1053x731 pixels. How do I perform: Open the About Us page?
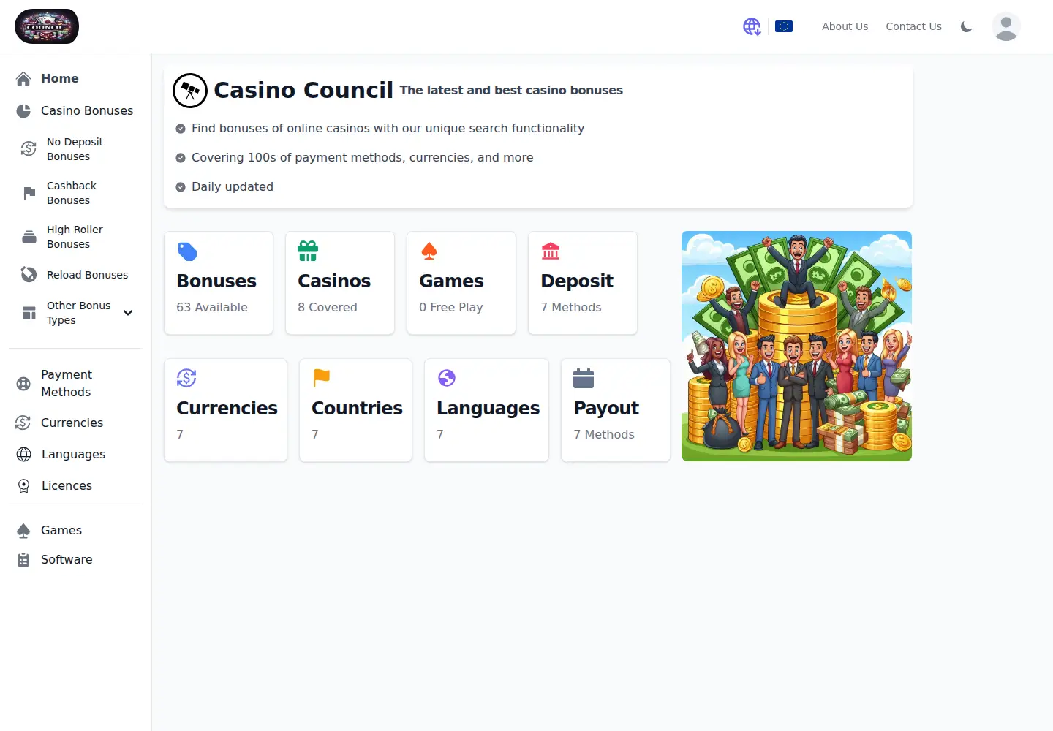(x=845, y=26)
